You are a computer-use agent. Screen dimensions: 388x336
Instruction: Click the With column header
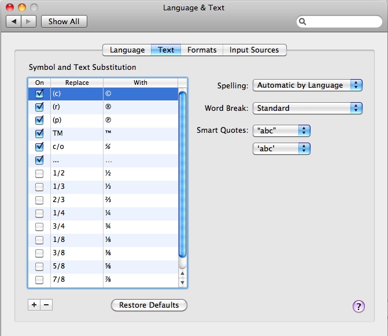[x=141, y=83]
